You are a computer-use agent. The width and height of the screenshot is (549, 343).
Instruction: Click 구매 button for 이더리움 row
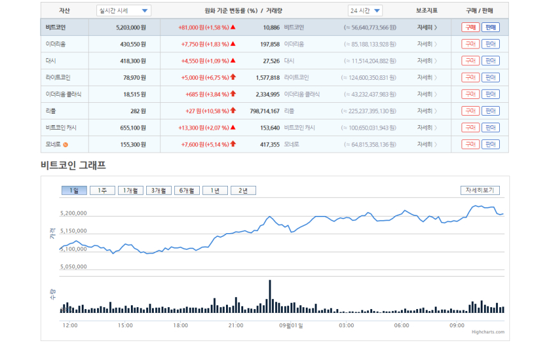(x=470, y=44)
